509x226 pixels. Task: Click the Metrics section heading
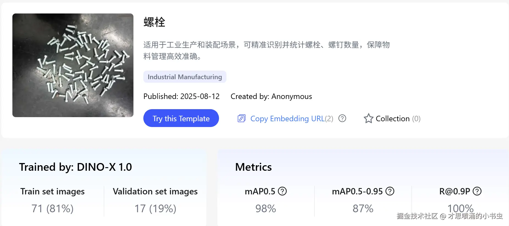(x=253, y=167)
